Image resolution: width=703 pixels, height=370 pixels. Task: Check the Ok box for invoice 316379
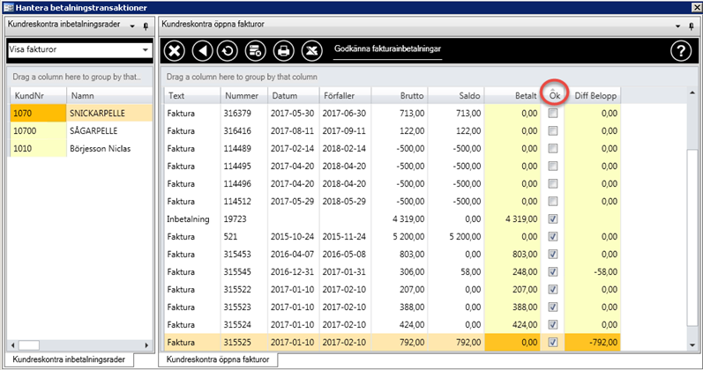point(552,114)
